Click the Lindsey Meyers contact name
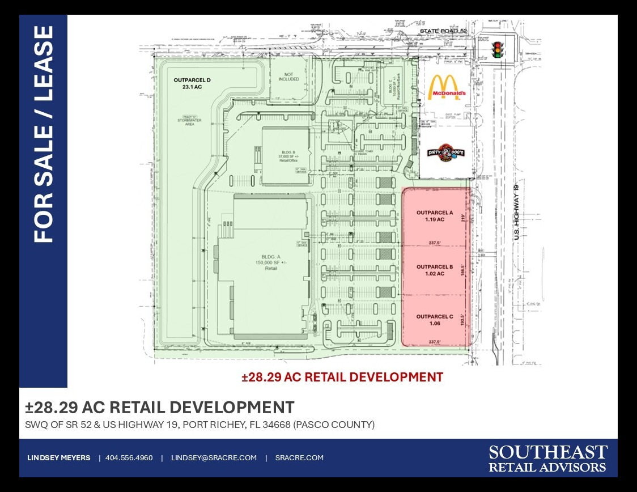 [x=59, y=458]
